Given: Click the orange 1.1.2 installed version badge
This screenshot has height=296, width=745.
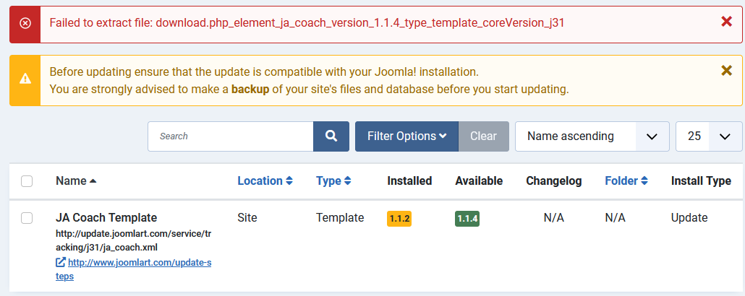Looking at the screenshot, I should pyautogui.click(x=399, y=218).
